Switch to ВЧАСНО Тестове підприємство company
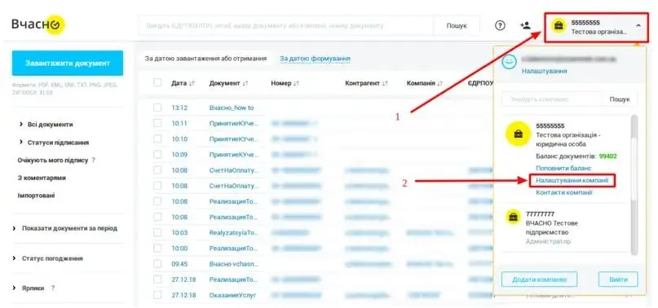The height and width of the screenshot is (308, 658). coord(552,227)
